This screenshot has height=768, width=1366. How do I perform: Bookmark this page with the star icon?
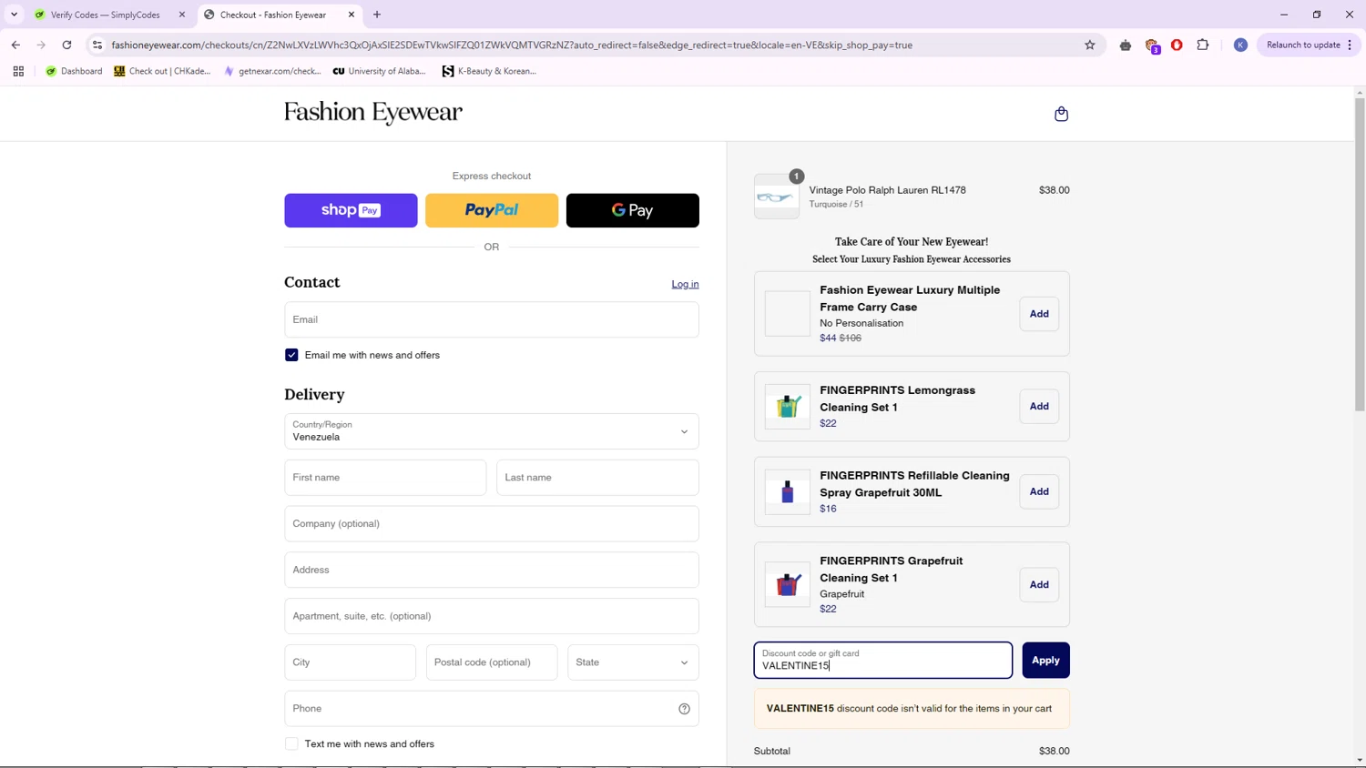[1089, 45]
